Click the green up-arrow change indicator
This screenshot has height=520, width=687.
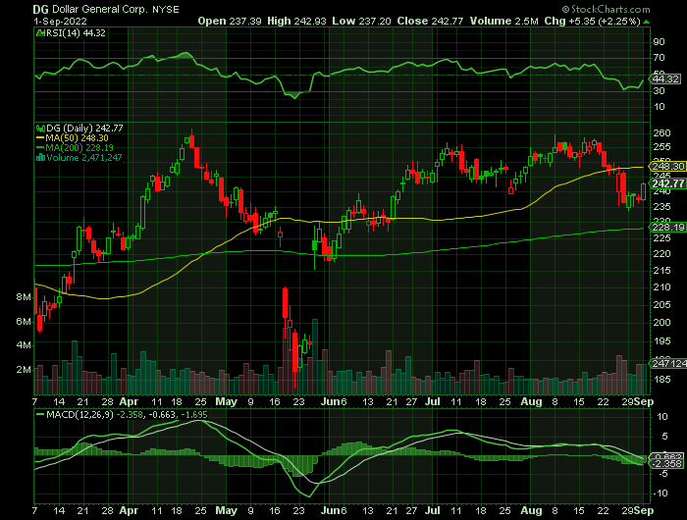coord(646,22)
